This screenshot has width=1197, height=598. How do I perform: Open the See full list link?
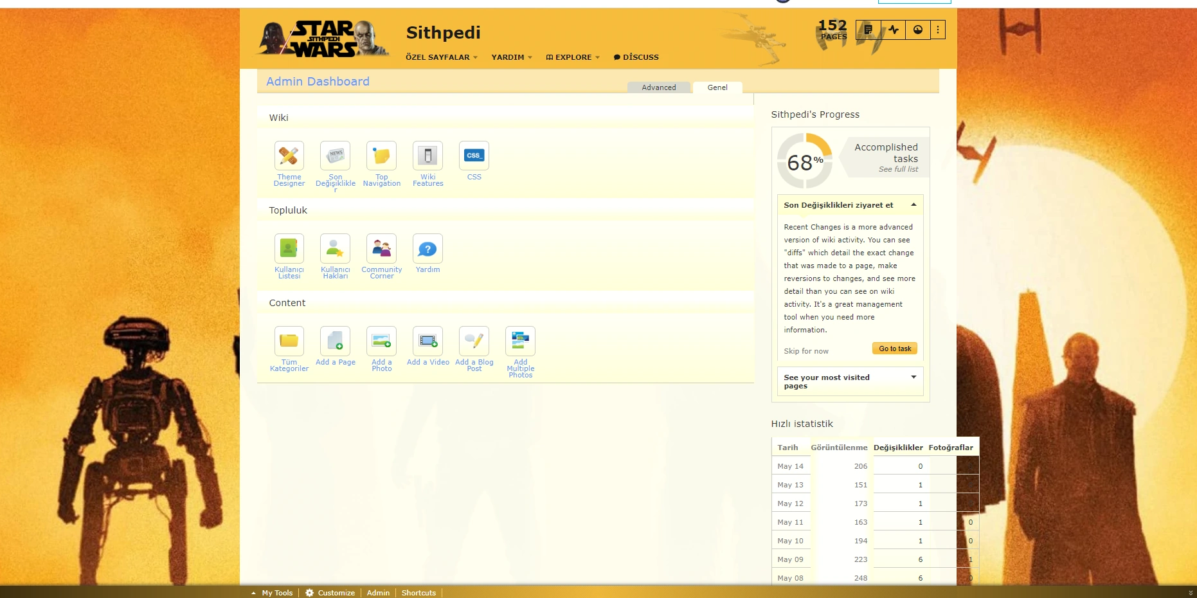(898, 169)
